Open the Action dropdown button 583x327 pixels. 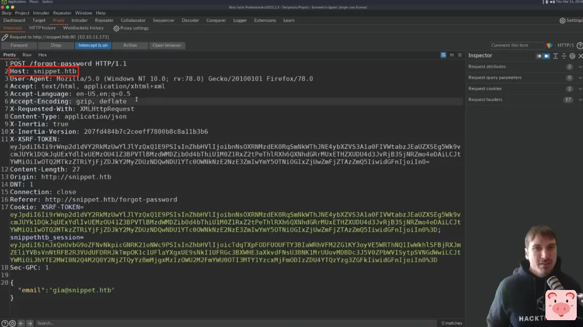point(130,46)
